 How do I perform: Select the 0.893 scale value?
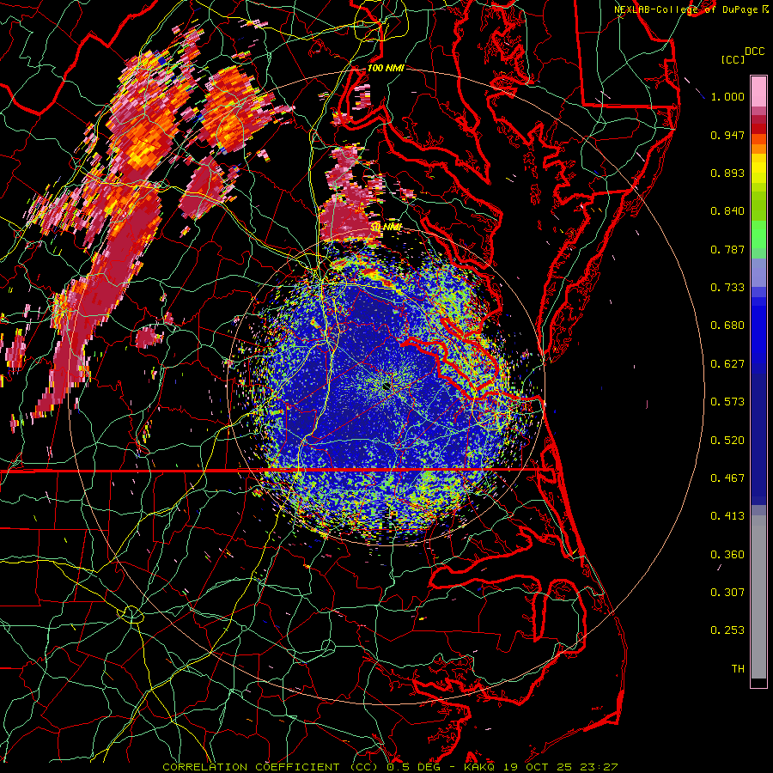pos(727,173)
